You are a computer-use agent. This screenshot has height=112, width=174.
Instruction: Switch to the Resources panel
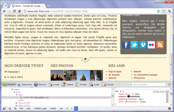click(25, 85)
